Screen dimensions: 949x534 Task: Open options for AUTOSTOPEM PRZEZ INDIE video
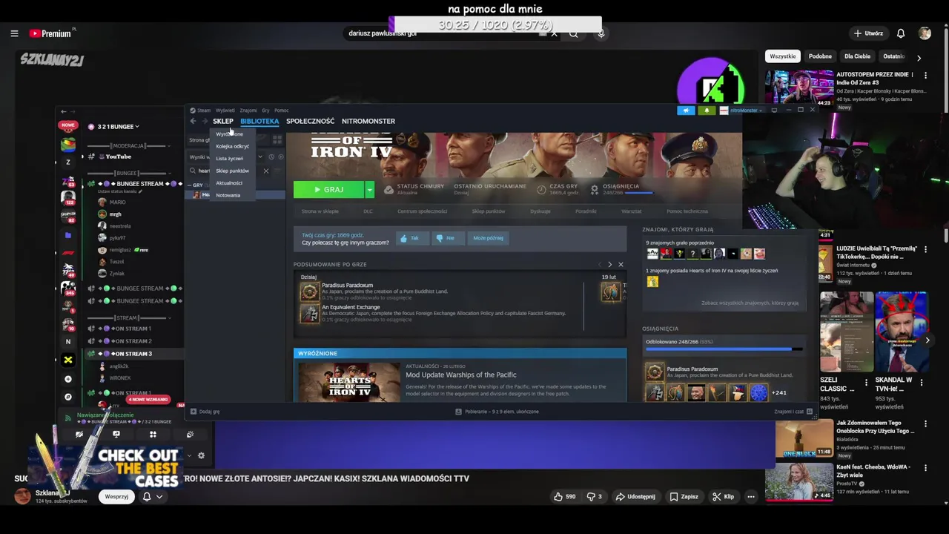pos(925,75)
